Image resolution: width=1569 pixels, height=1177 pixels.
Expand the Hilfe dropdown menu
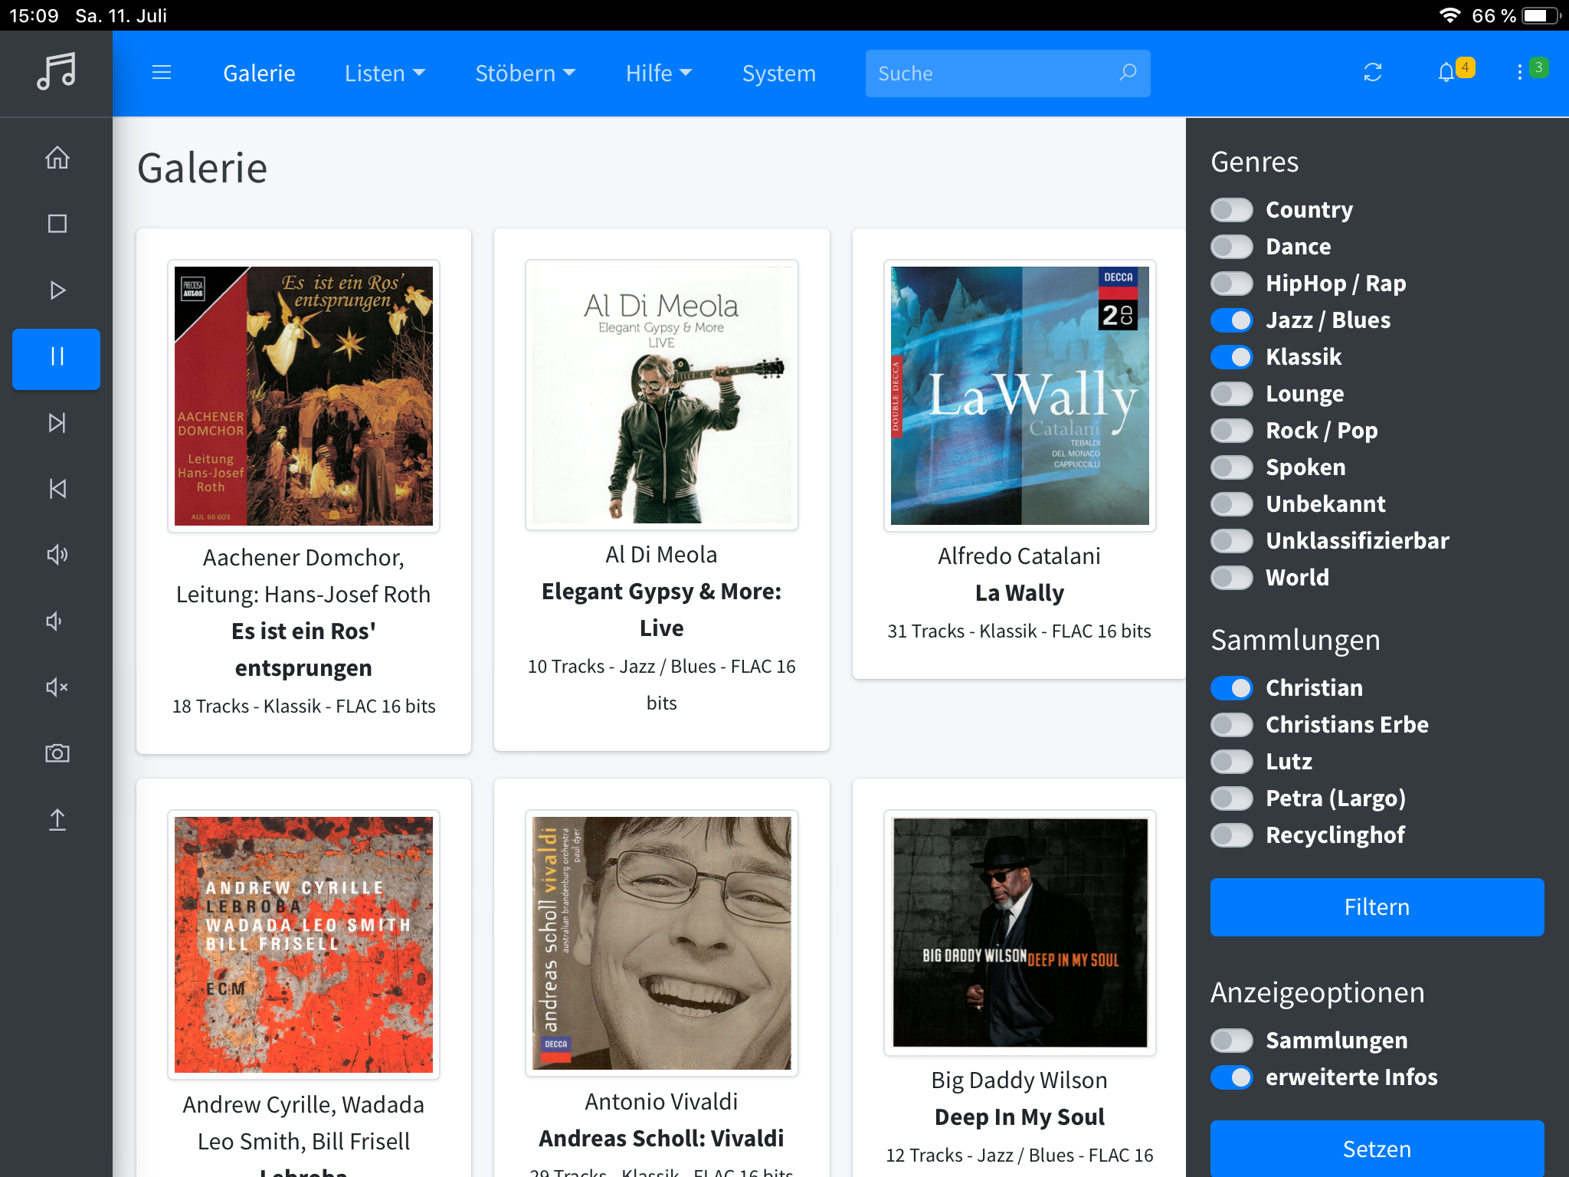659,73
